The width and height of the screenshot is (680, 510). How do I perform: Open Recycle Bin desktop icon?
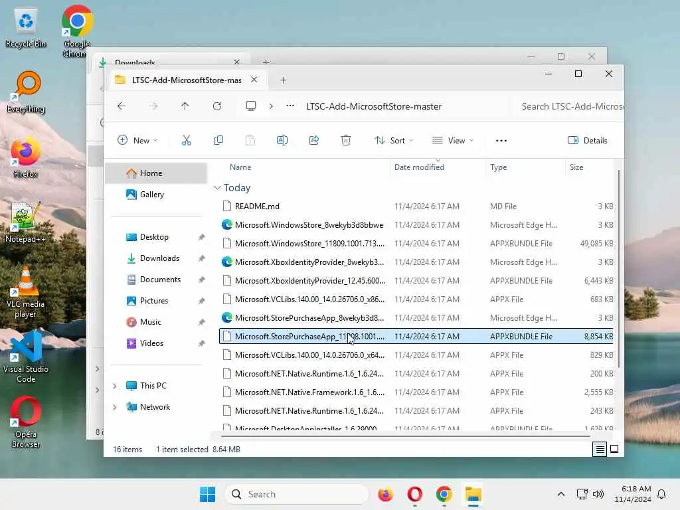(x=26, y=28)
